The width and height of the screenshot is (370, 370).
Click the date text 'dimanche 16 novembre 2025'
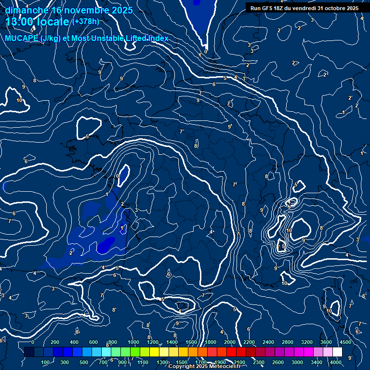(69, 10)
